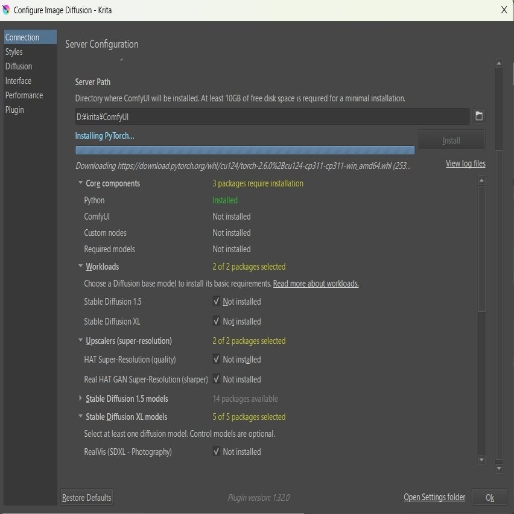The height and width of the screenshot is (514, 514).
Task: Open the Styles settings page
Action: 30,52
